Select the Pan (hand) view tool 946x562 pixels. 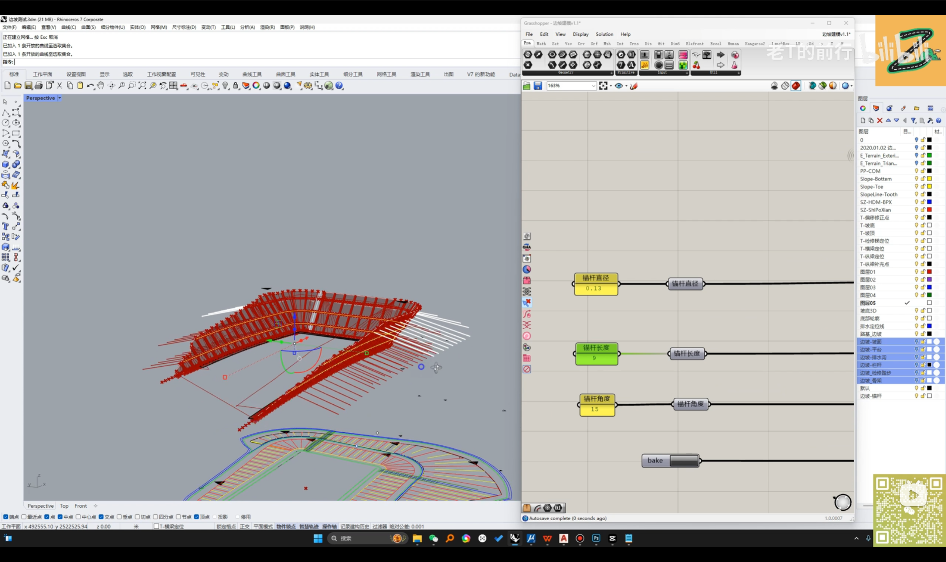coord(101,86)
